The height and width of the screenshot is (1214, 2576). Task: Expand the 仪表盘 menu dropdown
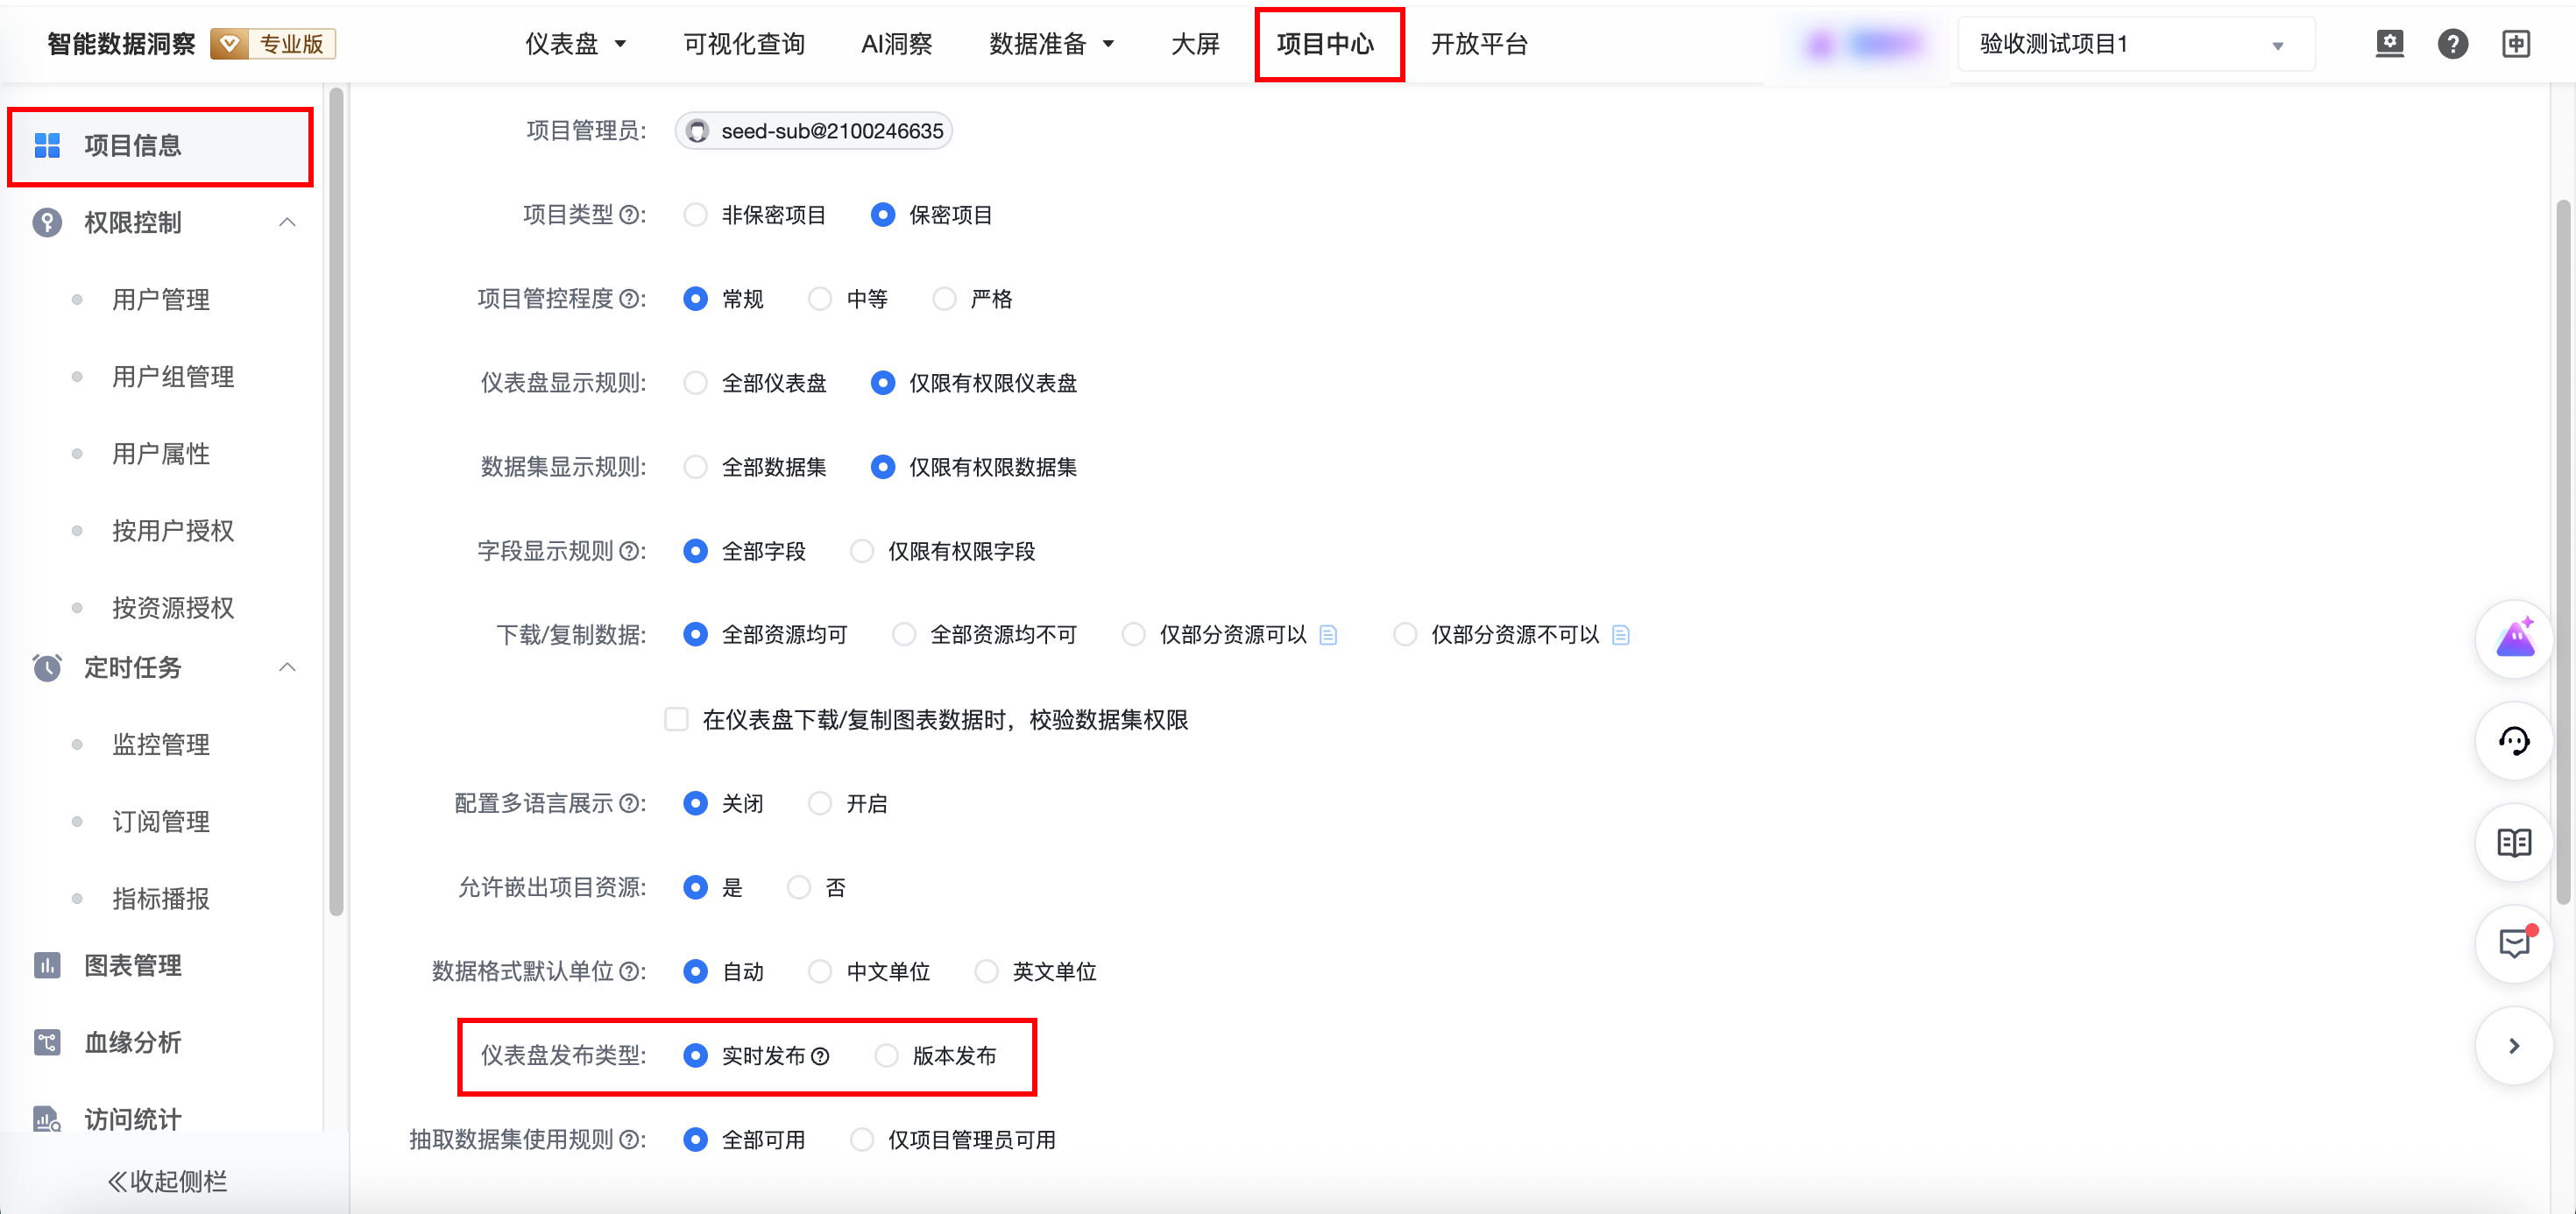pyautogui.click(x=575, y=44)
